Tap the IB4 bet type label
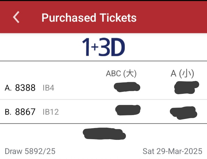The width and height of the screenshot is (207, 159). (49, 88)
